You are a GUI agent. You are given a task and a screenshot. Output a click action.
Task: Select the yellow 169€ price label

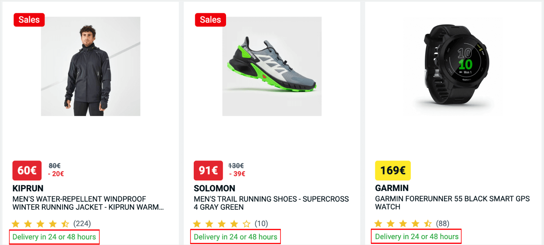click(393, 170)
